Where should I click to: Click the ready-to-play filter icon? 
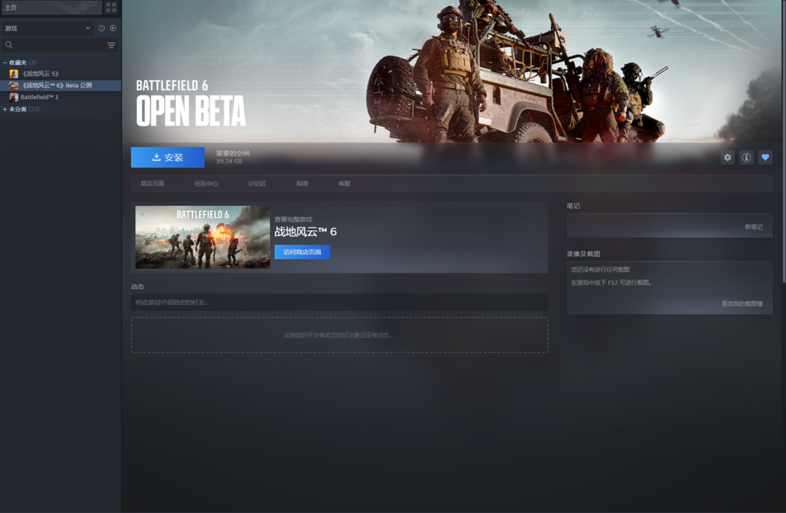point(113,28)
